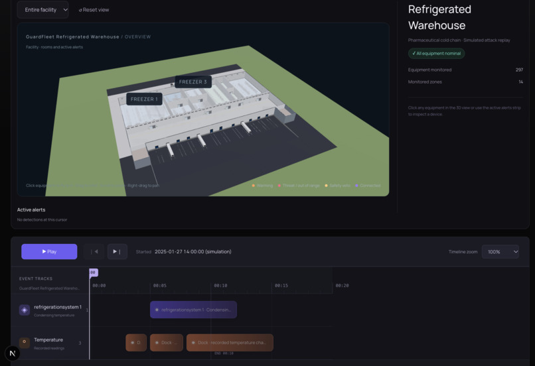Viewport: 535px width, 366px height.
Task: Click the Temperature track icon
Action: (24, 343)
